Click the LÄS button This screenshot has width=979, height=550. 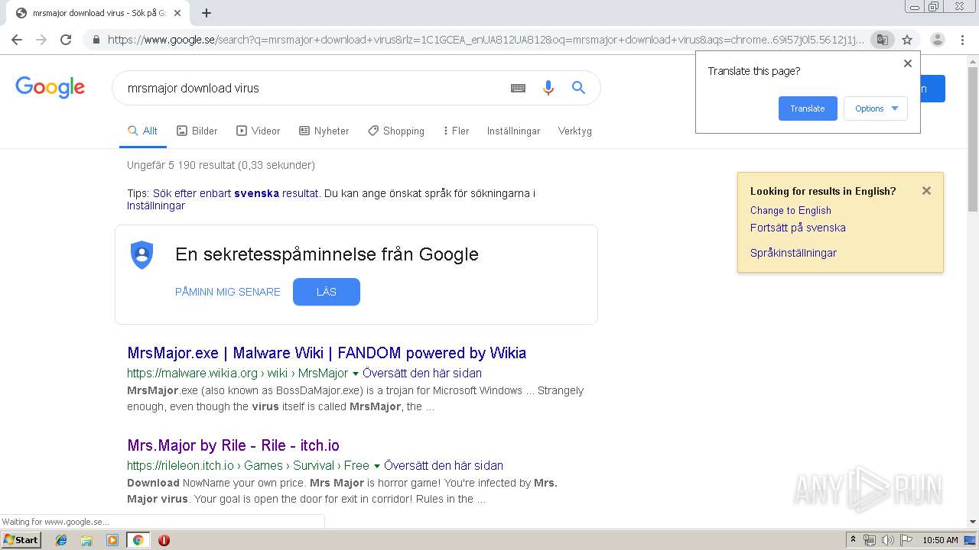(327, 292)
